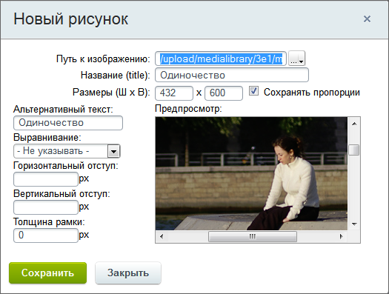
Task: Click the width field showing 432
Action: (x=174, y=93)
